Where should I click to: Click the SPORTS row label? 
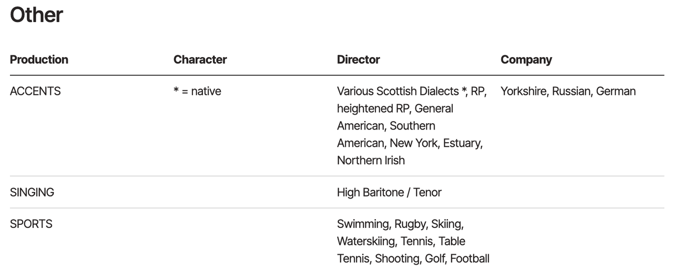click(31, 224)
